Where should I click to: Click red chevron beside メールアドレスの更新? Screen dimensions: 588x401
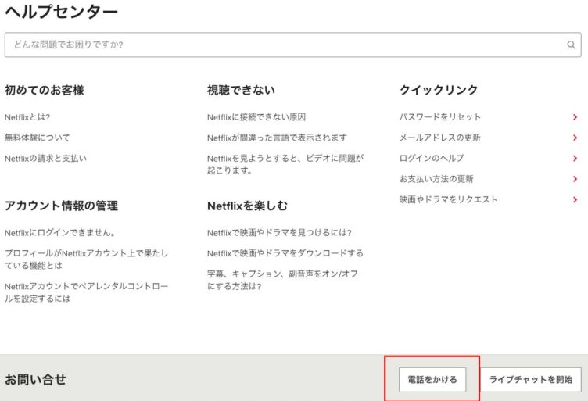pos(575,138)
